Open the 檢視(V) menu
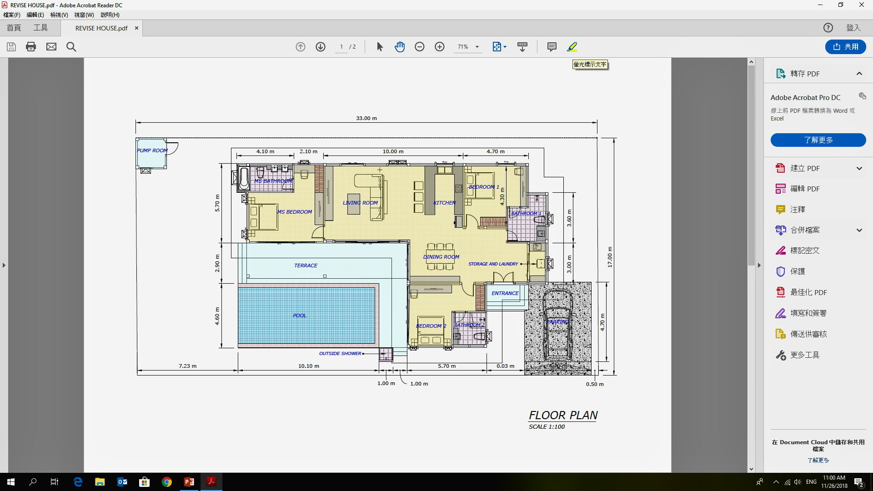Image resolution: width=873 pixels, height=491 pixels. [59, 15]
